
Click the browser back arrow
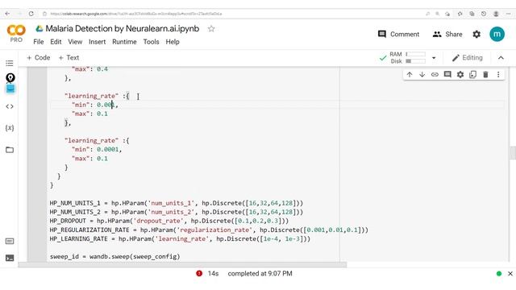[x=7, y=14]
